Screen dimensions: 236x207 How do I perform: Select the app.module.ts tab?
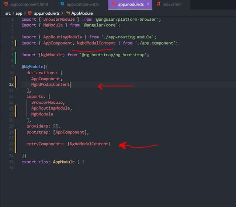click(130, 4)
